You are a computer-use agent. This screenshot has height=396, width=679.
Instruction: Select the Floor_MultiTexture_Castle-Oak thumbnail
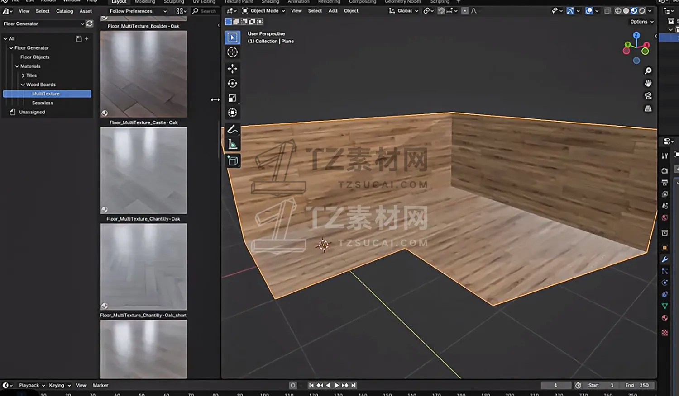coord(143,170)
